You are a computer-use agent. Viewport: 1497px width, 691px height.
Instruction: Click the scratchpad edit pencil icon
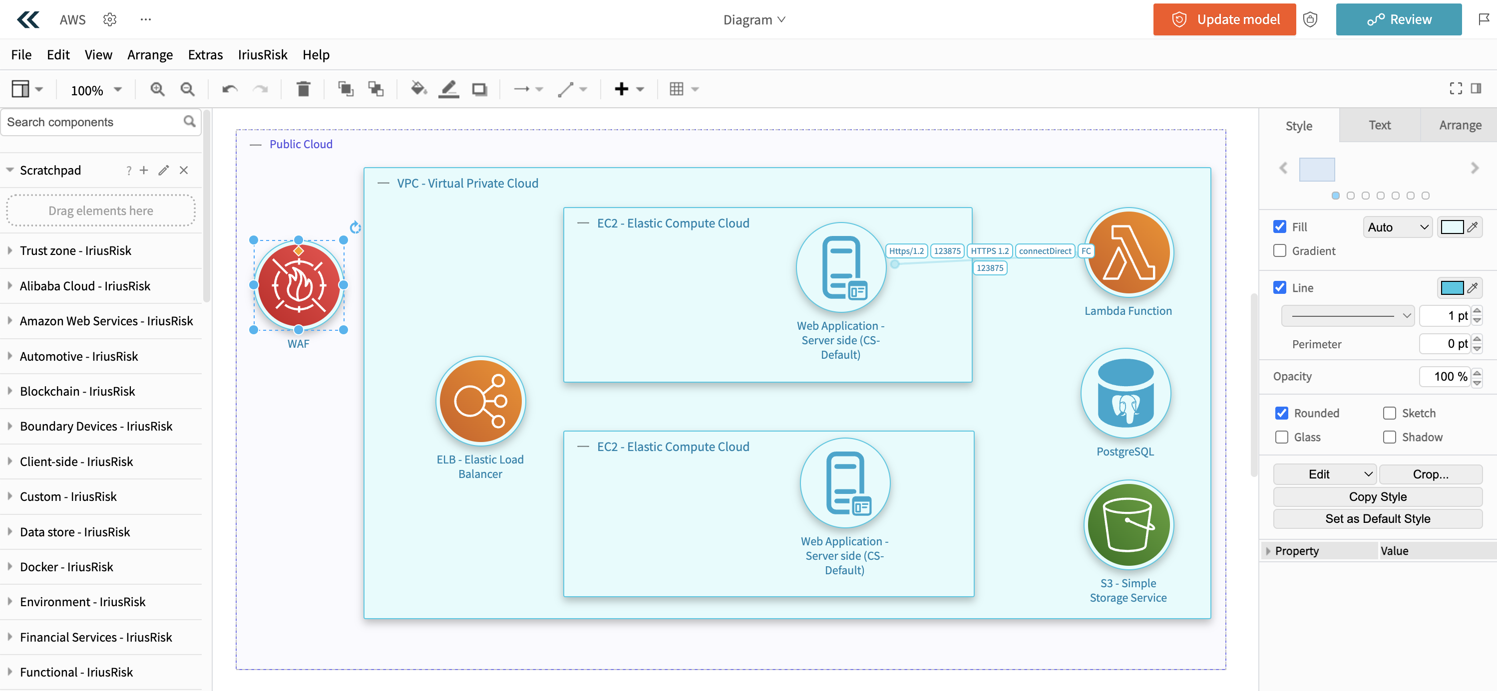(163, 170)
